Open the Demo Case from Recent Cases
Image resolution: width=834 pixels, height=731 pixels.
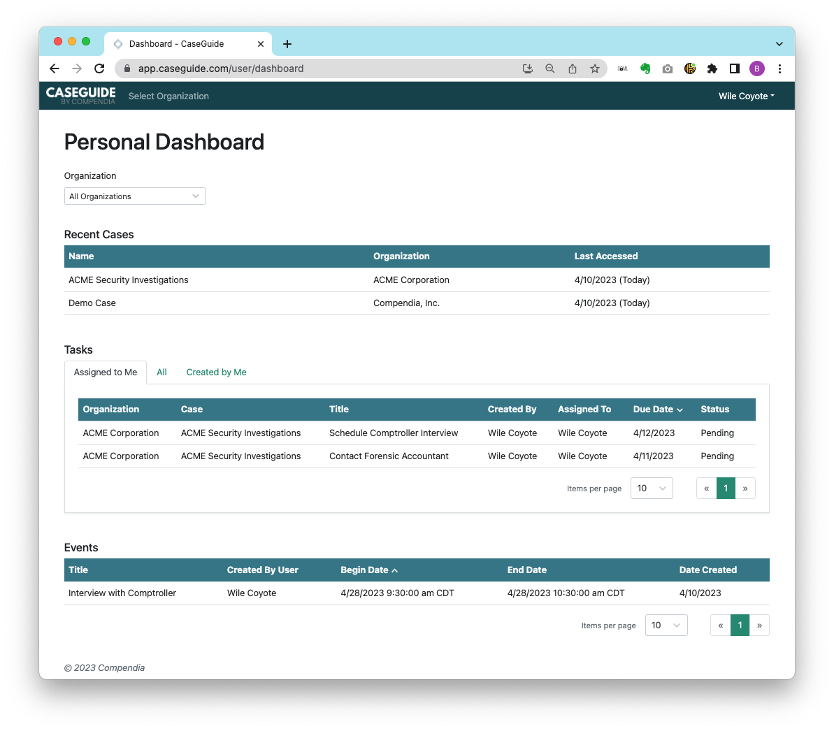coord(92,303)
